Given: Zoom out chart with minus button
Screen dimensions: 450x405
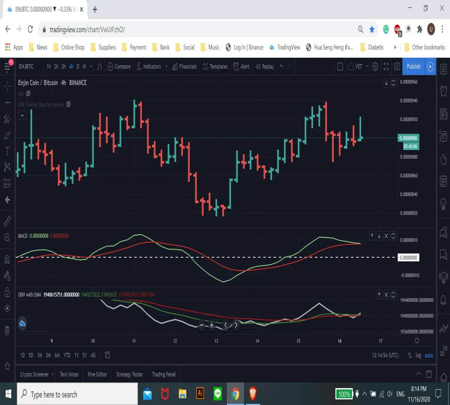Looking at the screenshot, I should pos(202,325).
